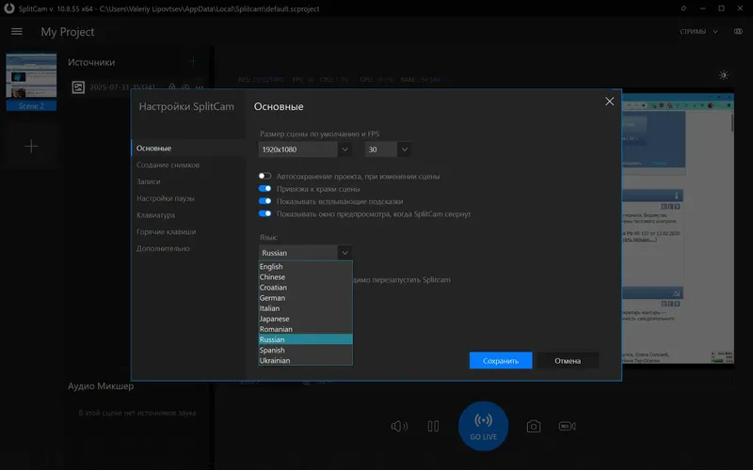Enable project autosave on scene change toggle
Viewport: 753px width, 470px height.
tap(264, 176)
